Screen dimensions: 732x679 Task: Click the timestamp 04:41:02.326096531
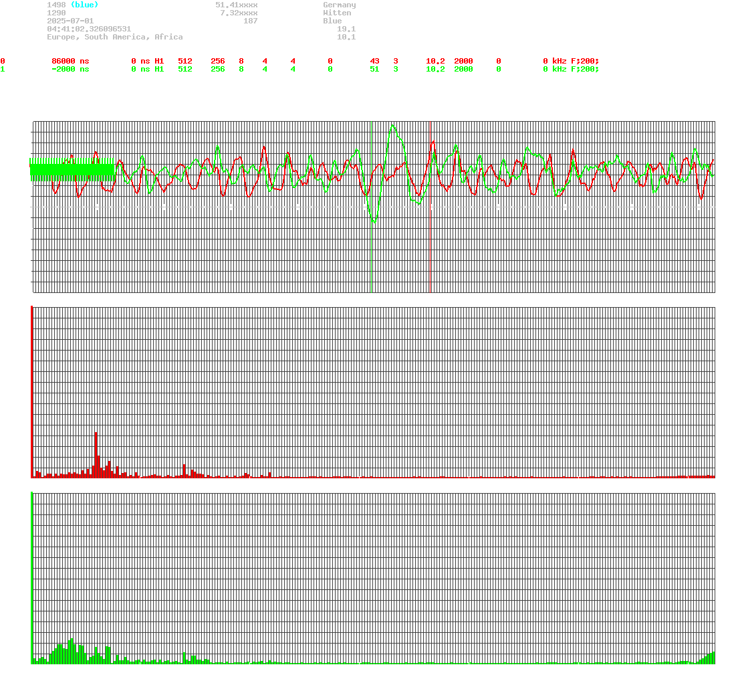click(x=89, y=29)
